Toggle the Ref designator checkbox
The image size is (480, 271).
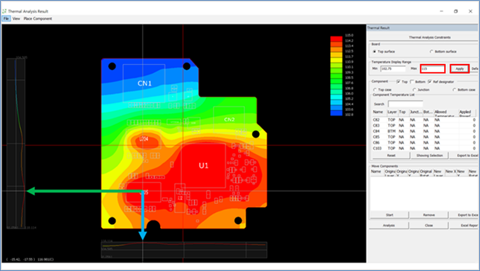(x=430, y=82)
